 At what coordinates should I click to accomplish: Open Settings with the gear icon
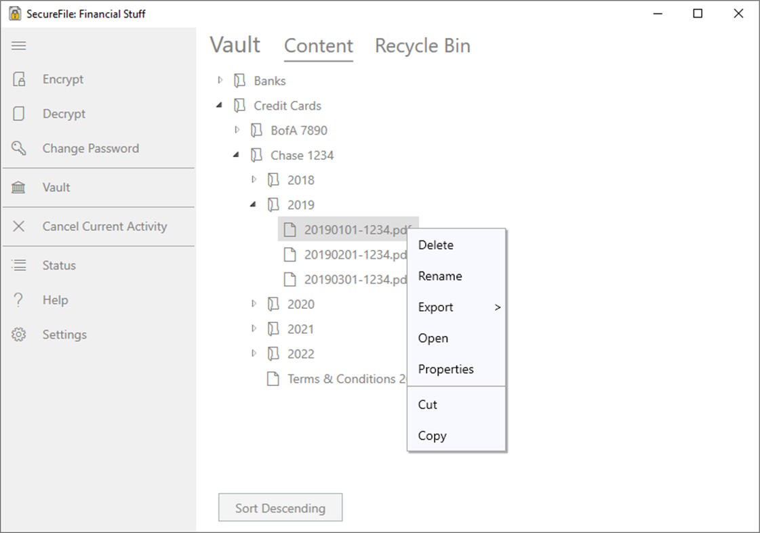pyautogui.click(x=64, y=335)
